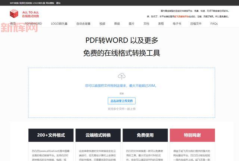Open the 网站模板 top bar link

click(50, 3)
